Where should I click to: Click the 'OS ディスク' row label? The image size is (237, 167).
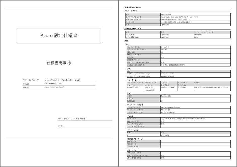pyautogui.click(x=131, y=119)
